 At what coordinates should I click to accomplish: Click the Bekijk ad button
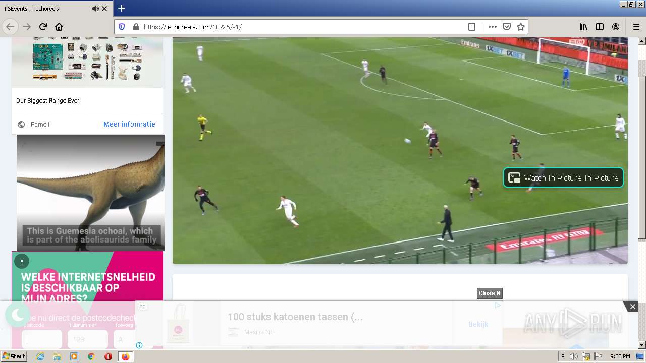pyautogui.click(x=478, y=324)
